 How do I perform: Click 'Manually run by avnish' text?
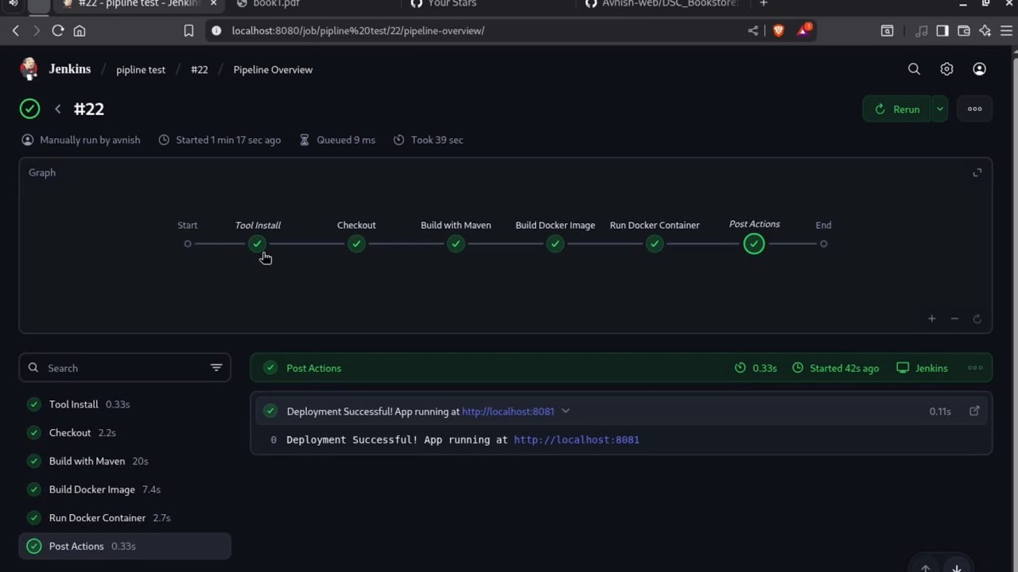pos(90,140)
